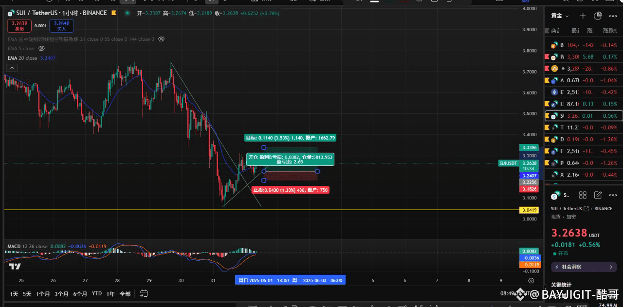Image resolution: width=623 pixels, height=307 pixels.
Task: Click the yellow flag icon next to the SUI symbol
Action: (x=113, y=13)
